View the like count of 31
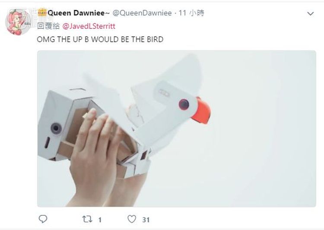 click(146, 220)
